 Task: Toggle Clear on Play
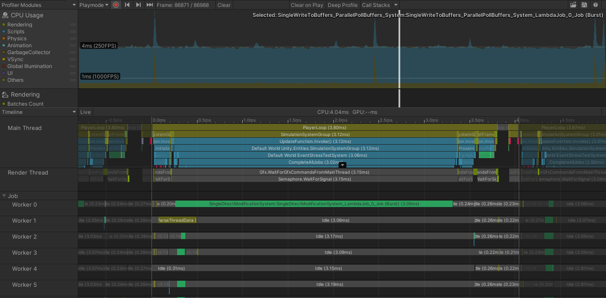(306, 5)
